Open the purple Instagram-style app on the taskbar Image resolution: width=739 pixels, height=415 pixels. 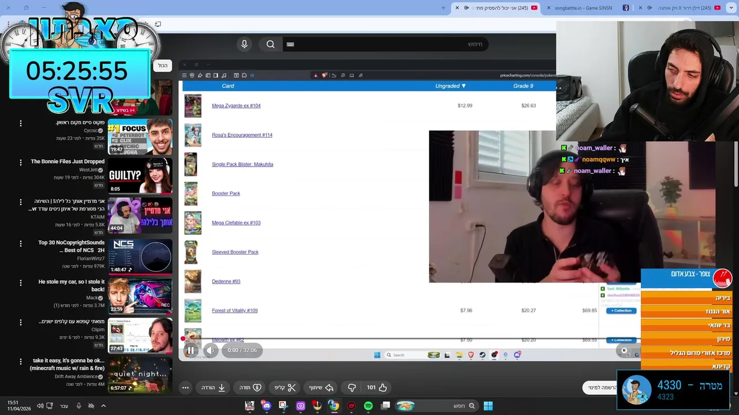(x=300, y=406)
